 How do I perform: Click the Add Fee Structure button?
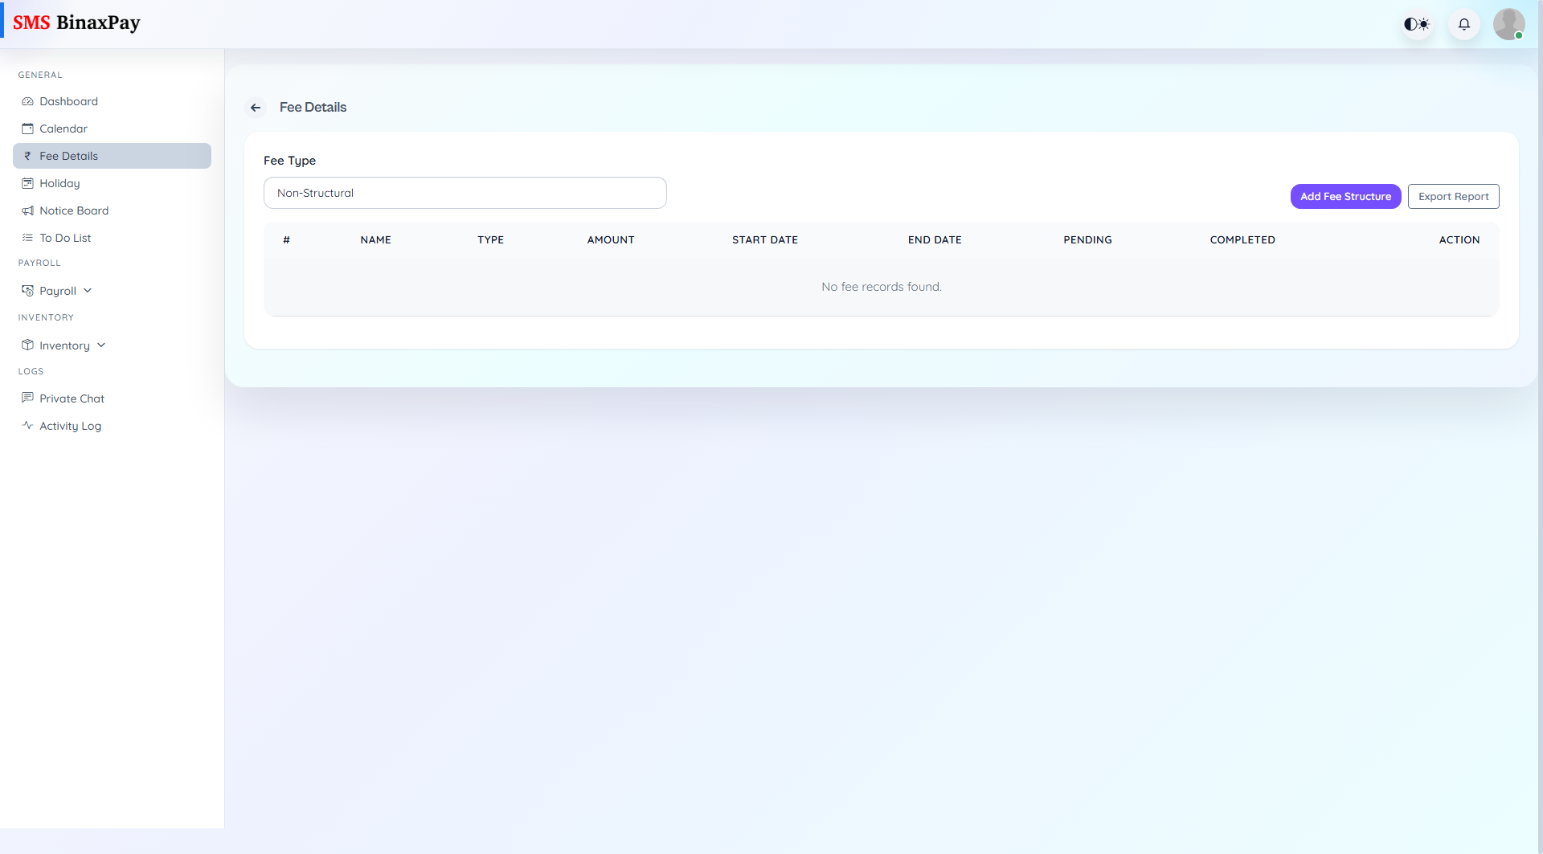[x=1345, y=196]
